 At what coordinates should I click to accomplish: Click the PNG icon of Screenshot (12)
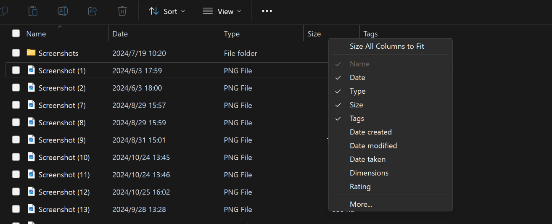[x=31, y=192]
